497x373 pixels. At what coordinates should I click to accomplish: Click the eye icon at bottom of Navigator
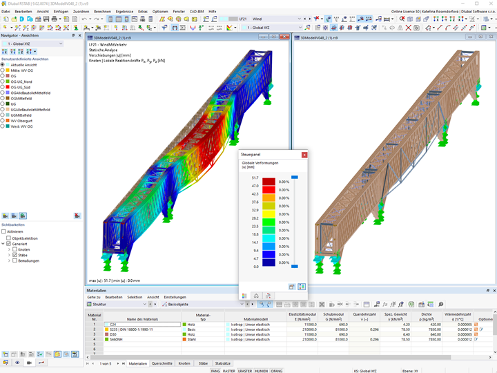point(17,363)
